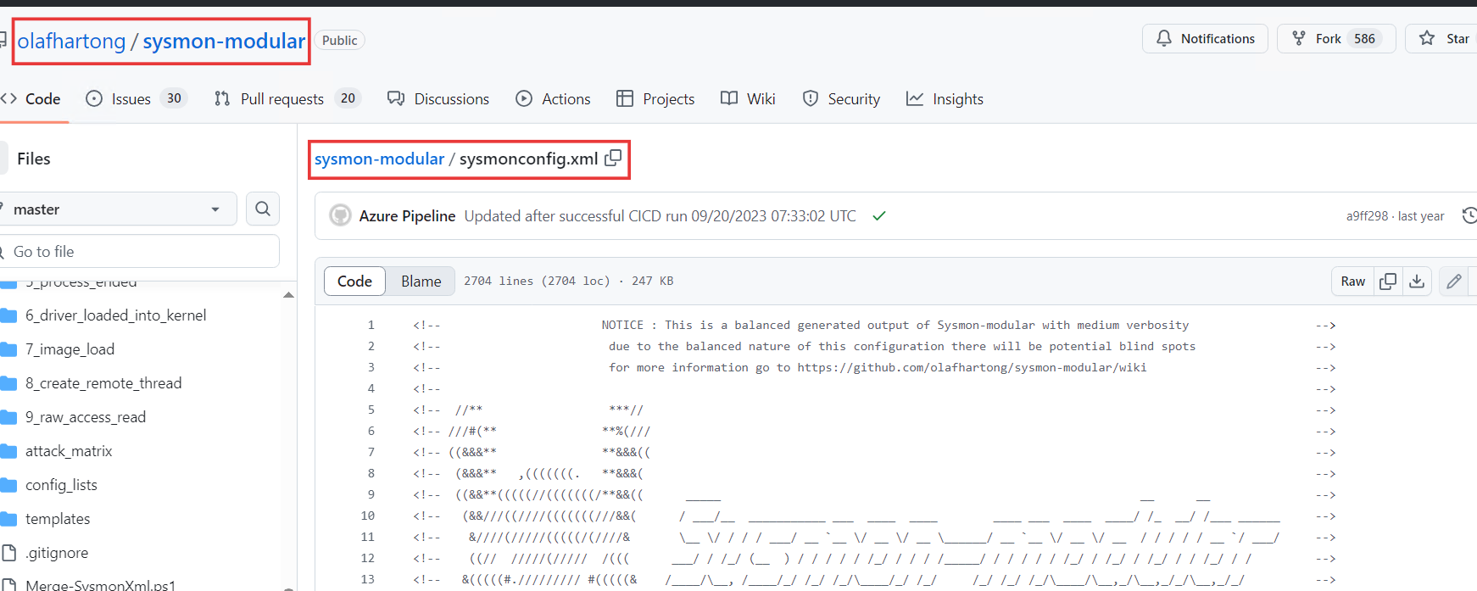Click the Notifications bell button
This screenshot has width=1477, height=591.
coord(1205,39)
